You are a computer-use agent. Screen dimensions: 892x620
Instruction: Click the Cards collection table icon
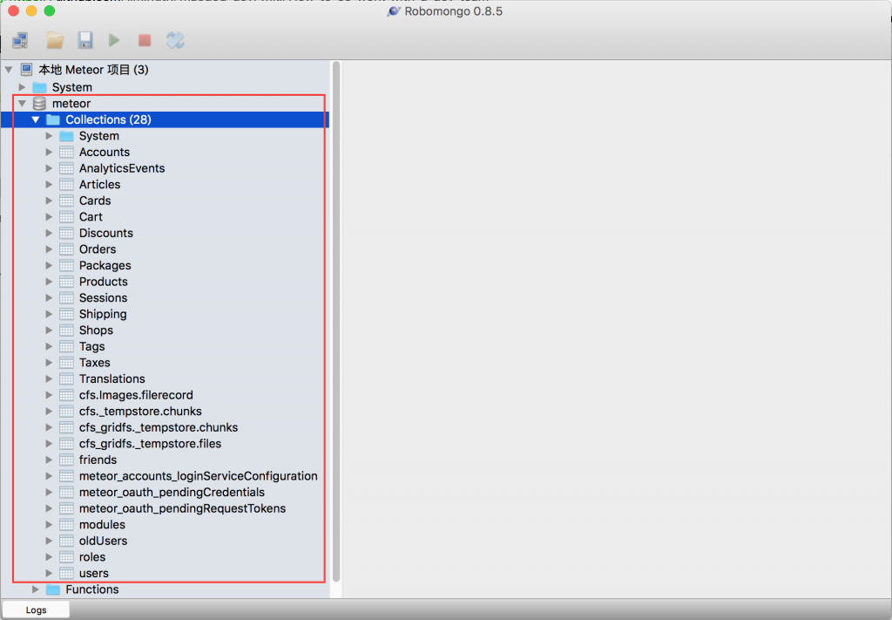click(66, 201)
